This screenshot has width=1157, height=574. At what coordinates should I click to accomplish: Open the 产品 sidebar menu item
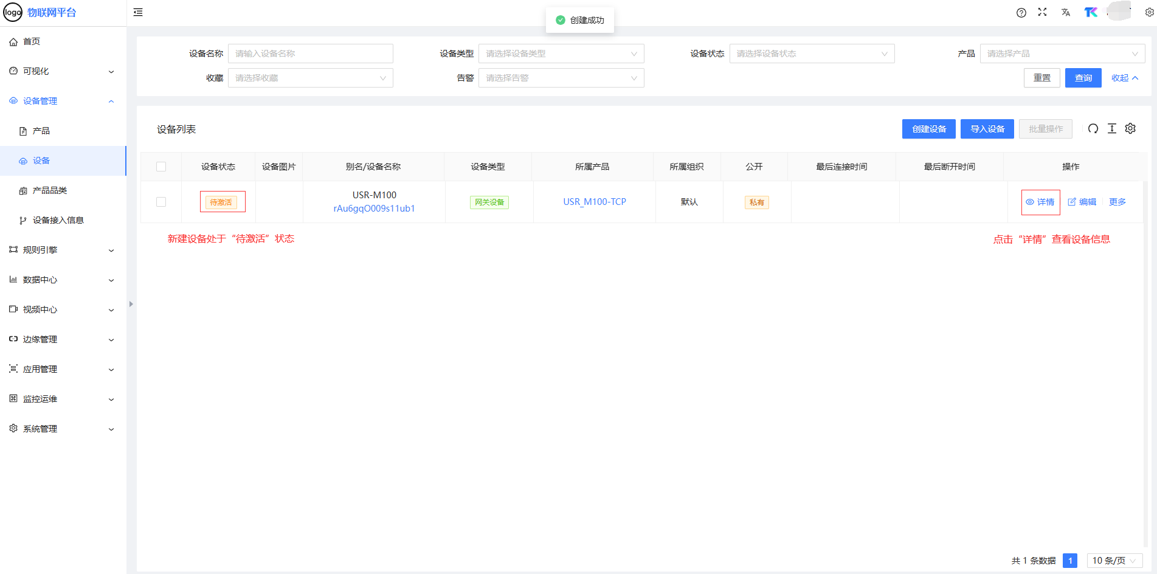click(41, 131)
